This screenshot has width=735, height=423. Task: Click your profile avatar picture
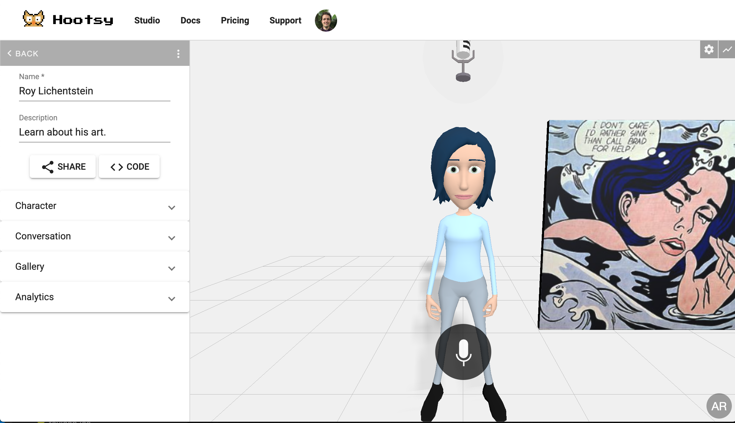[x=325, y=20]
